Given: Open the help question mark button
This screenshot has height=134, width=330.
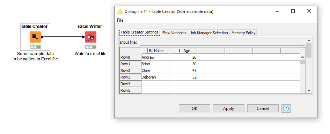Looking at the screenshot, I should 286,109.
